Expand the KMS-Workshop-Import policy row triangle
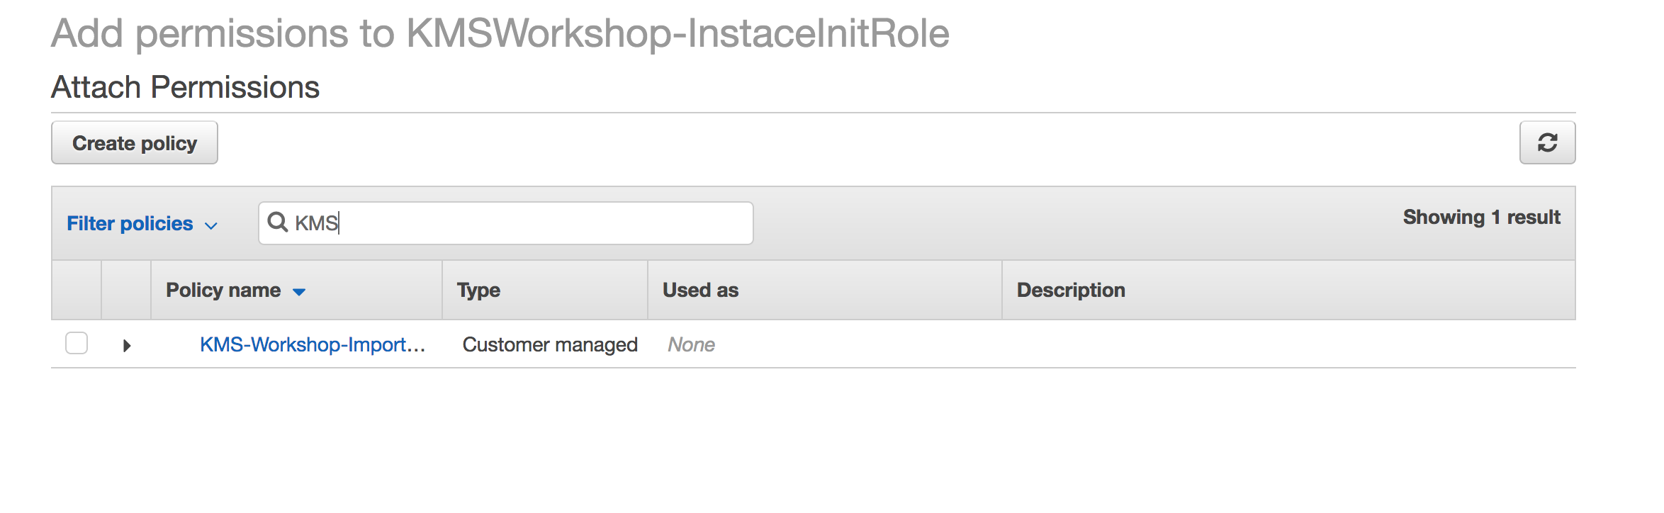The width and height of the screenshot is (1664, 513). [127, 346]
